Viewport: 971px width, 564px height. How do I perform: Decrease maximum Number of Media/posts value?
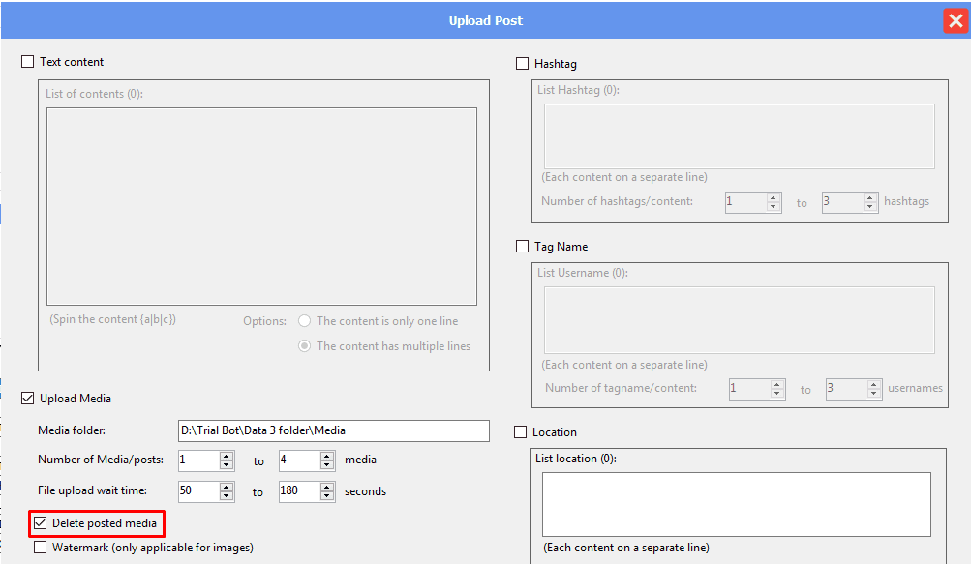[x=327, y=465]
